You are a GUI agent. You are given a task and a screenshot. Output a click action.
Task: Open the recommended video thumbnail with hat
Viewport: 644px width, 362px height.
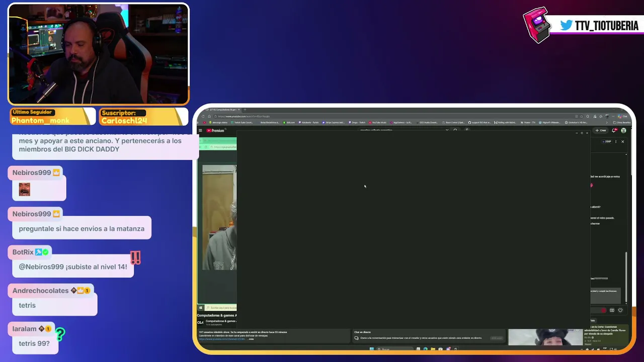pyautogui.click(x=545, y=337)
